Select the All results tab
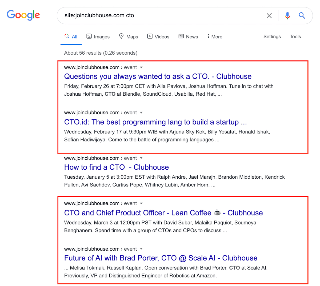Screen dimensions: 320x286 pyautogui.click(x=71, y=36)
